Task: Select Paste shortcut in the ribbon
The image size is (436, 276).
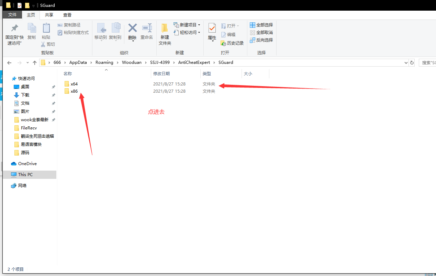Action: pos(73,33)
